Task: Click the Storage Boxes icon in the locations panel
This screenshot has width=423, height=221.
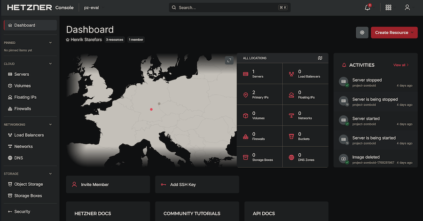Action: coord(245,158)
